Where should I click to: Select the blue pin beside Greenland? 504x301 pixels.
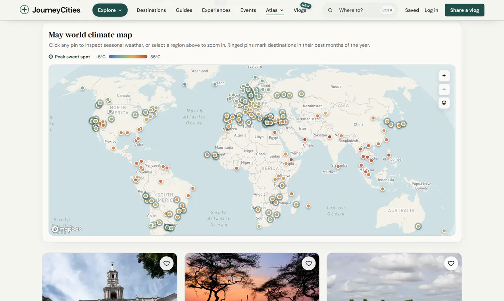click(x=185, y=84)
